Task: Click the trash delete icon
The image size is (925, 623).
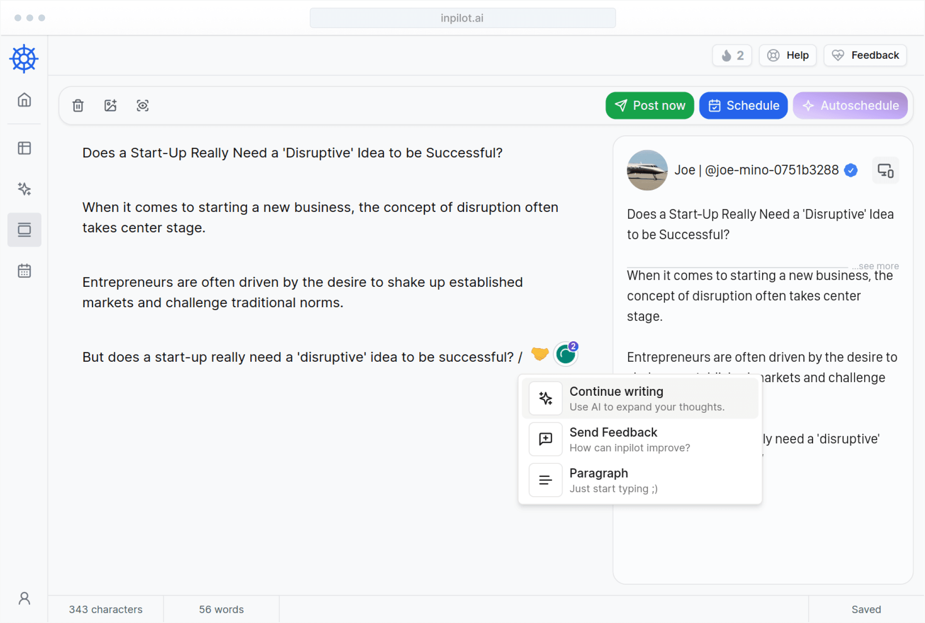Action: (x=79, y=106)
